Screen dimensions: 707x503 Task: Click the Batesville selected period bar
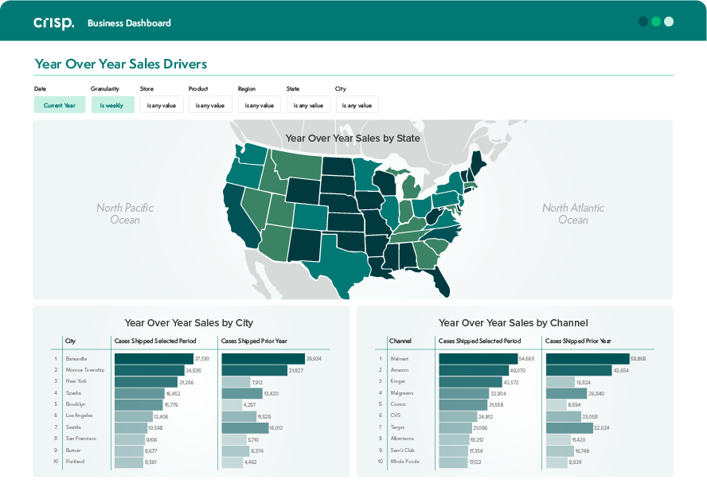click(x=154, y=359)
